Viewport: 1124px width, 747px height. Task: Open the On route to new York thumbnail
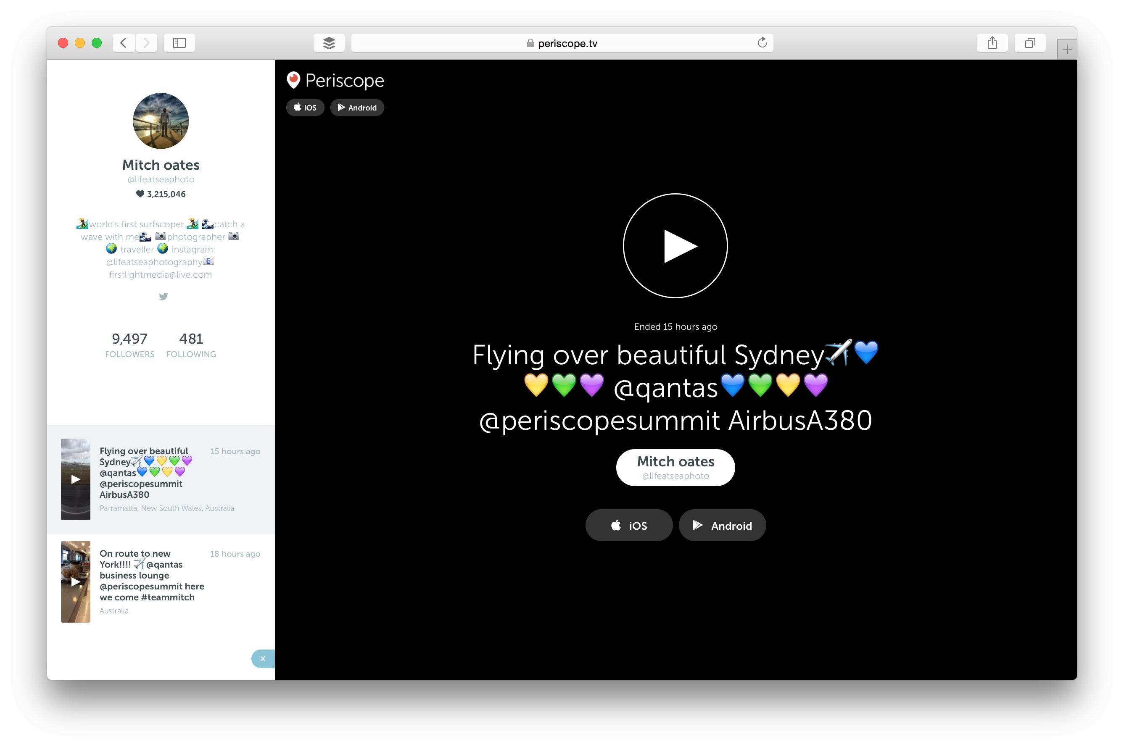tap(75, 582)
